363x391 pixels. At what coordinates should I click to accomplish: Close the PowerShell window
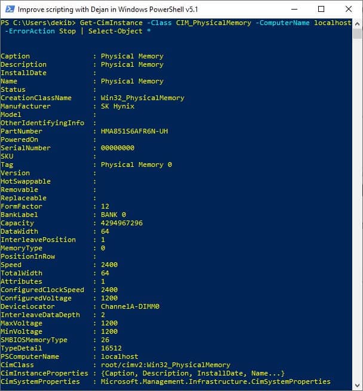pos(349,9)
